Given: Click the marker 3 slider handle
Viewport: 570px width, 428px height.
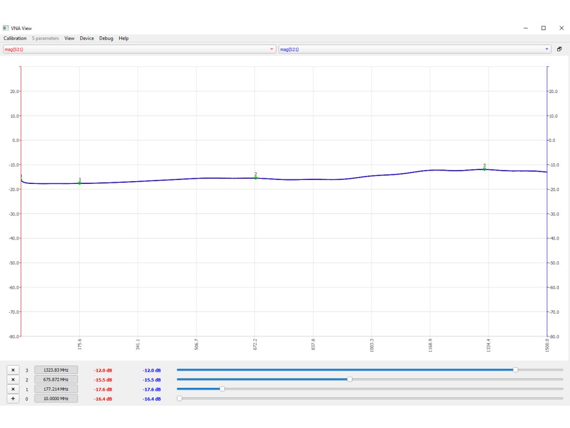Looking at the screenshot, I should (515, 369).
